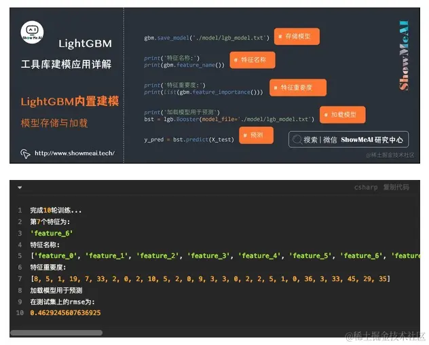The width and height of the screenshot is (429, 345).
Task: Collapse the code block with the triangle arrow
Action: (20, 187)
